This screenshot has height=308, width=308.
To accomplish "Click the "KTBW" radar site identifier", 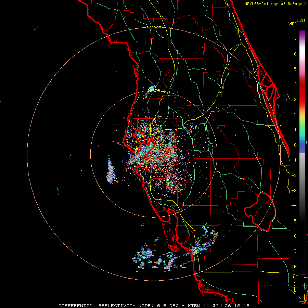I will pos(194,306).
